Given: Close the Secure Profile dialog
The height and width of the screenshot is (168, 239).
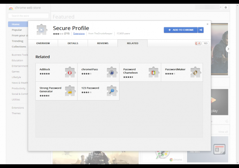Looking at the screenshot, I should (x=207, y=24).
